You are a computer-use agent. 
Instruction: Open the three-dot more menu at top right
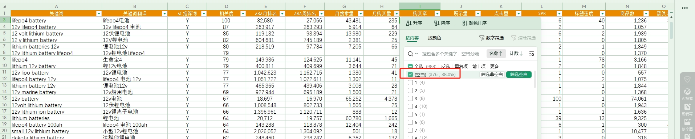coord(685,8)
